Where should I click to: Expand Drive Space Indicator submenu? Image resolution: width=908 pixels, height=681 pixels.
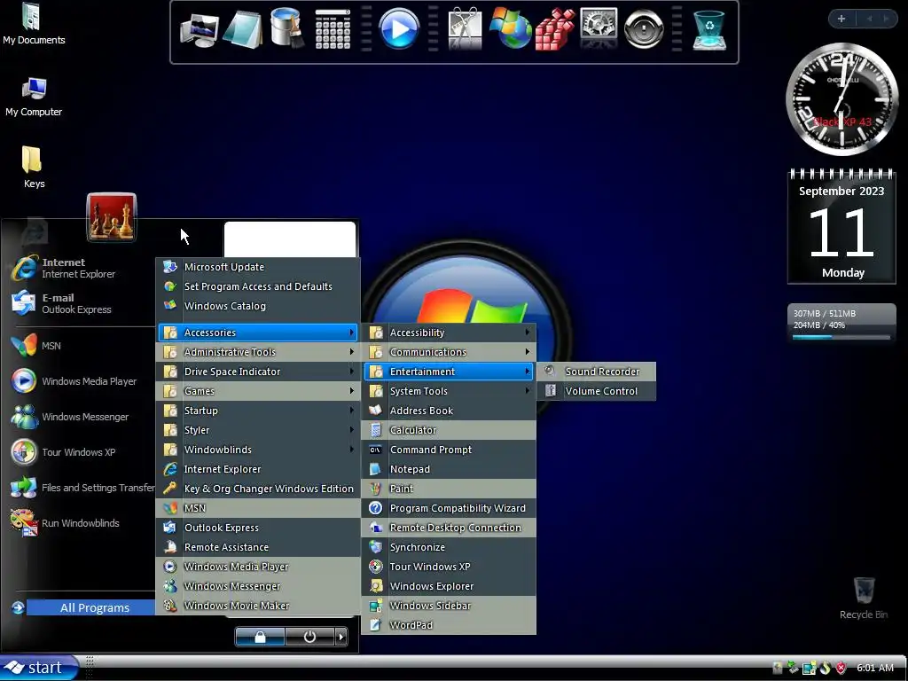point(258,372)
